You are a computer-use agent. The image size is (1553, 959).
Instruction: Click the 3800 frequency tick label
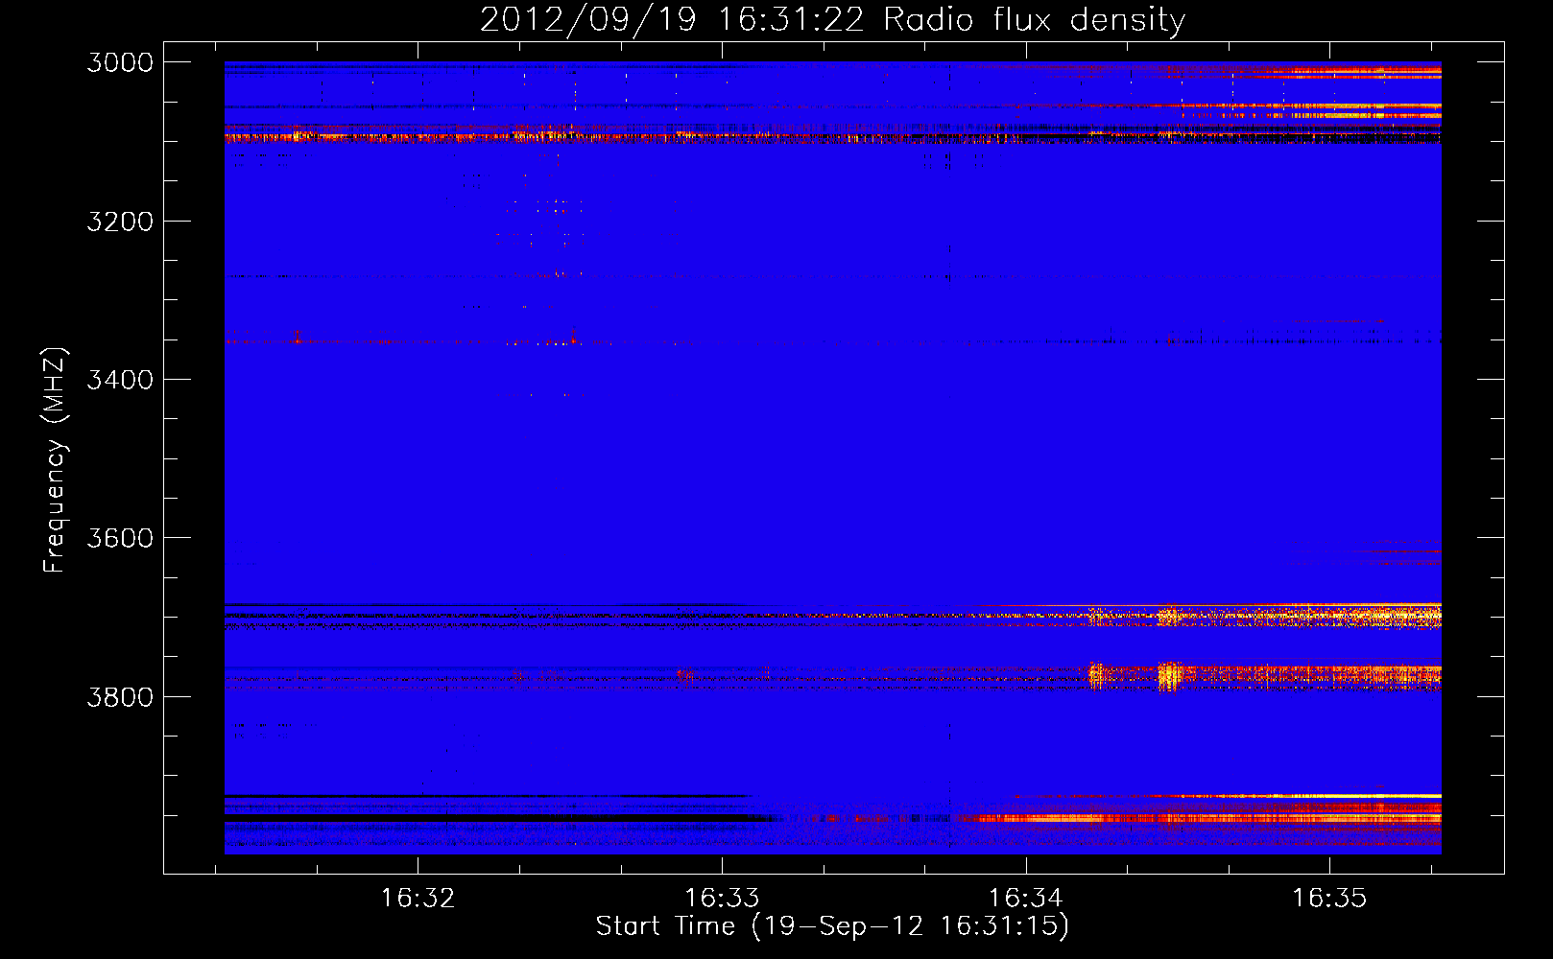[120, 696]
